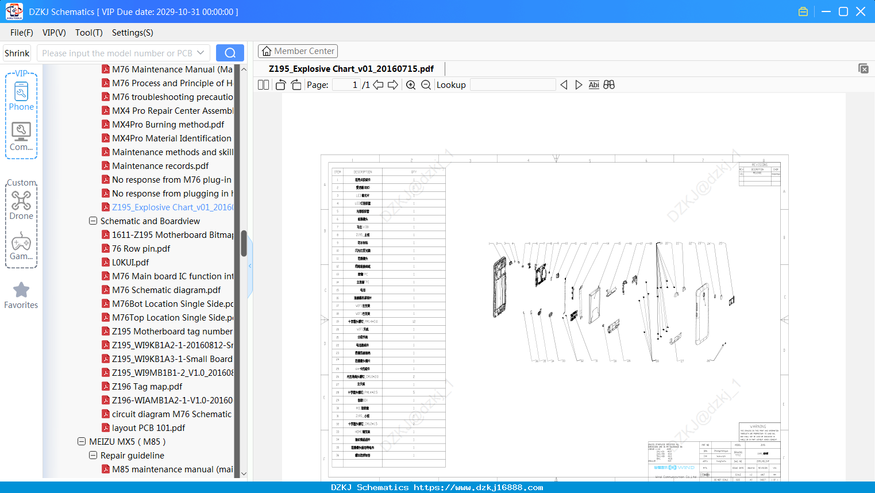Open MX4Pro Burning method.pdf
875x493 pixels.
[163, 125]
